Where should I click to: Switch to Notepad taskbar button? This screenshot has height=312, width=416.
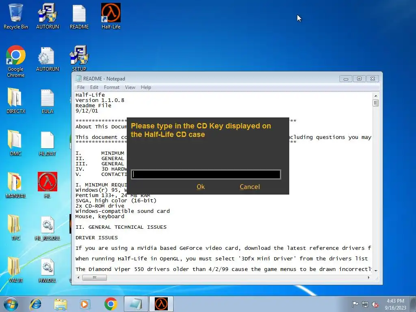pos(136,304)
